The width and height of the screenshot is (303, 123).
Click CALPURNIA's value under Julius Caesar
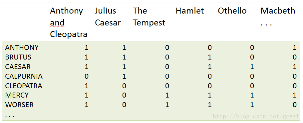pyautogui.click(x=124, y=76)
